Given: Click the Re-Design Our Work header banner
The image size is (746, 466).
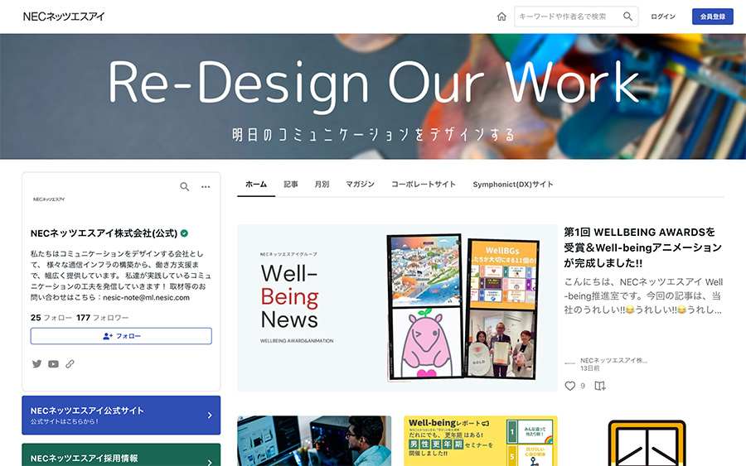Looking at the screenshot, I should pyautogui.click(x=373, y=97).
